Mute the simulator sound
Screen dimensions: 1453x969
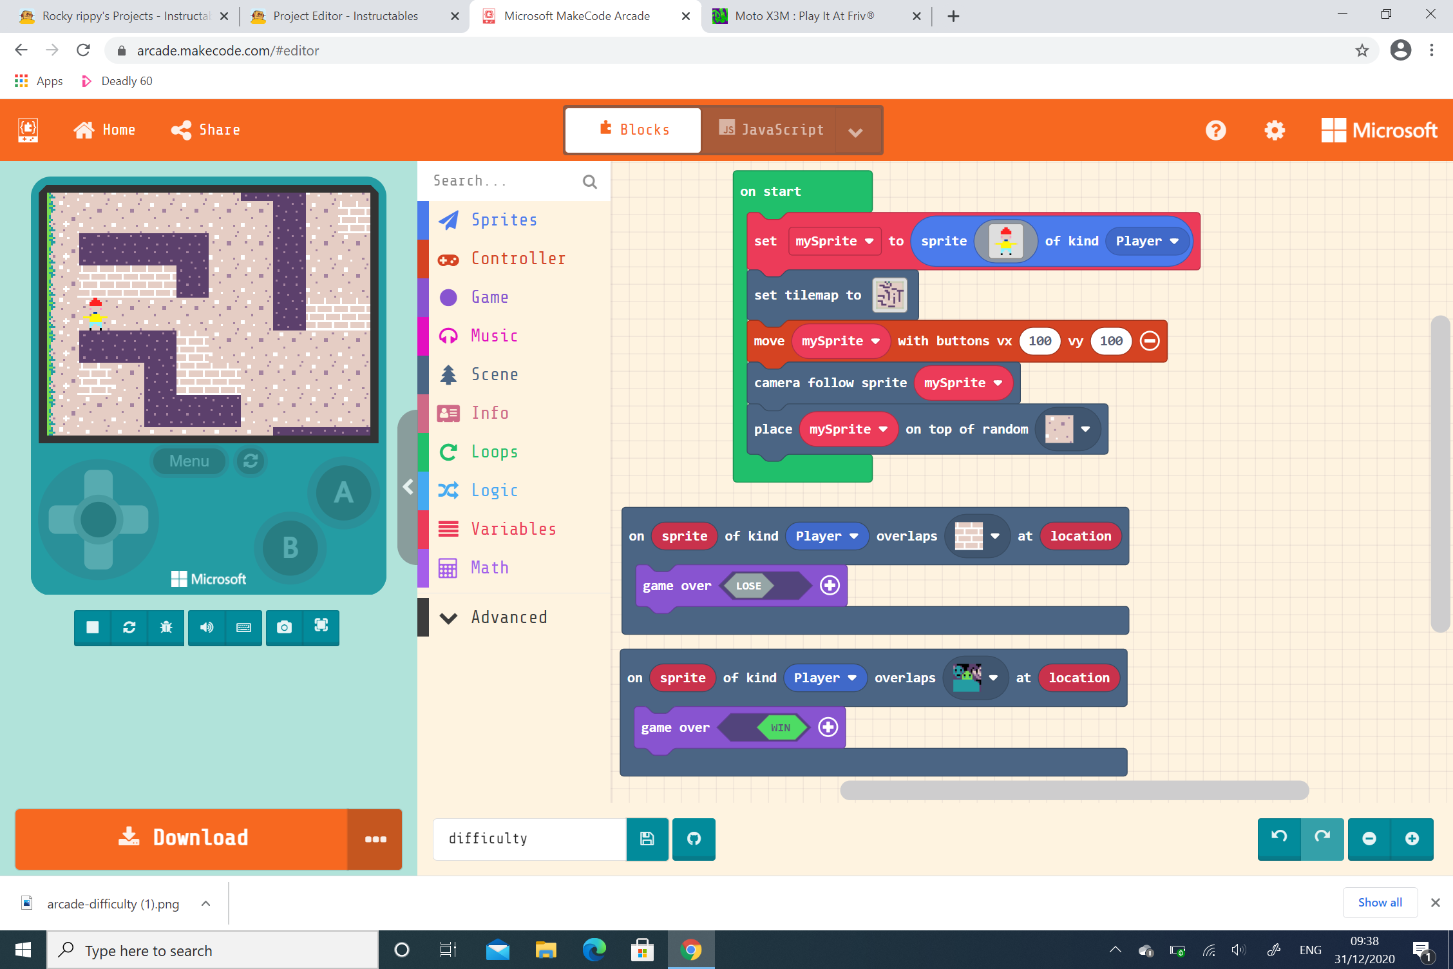coord(206,628)
